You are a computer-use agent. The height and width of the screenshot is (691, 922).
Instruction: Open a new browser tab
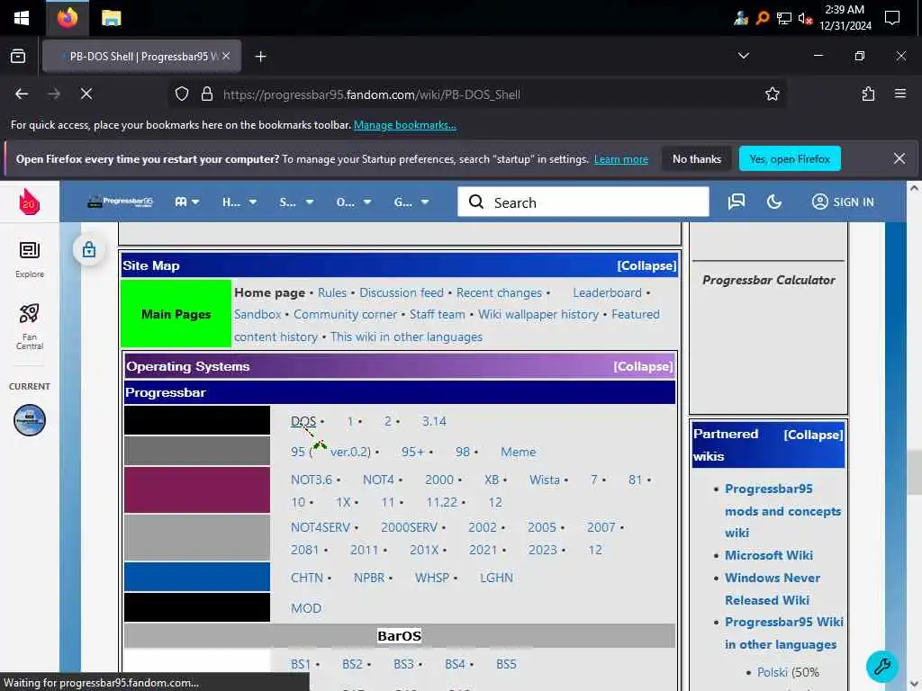click(x=260, y=57)
